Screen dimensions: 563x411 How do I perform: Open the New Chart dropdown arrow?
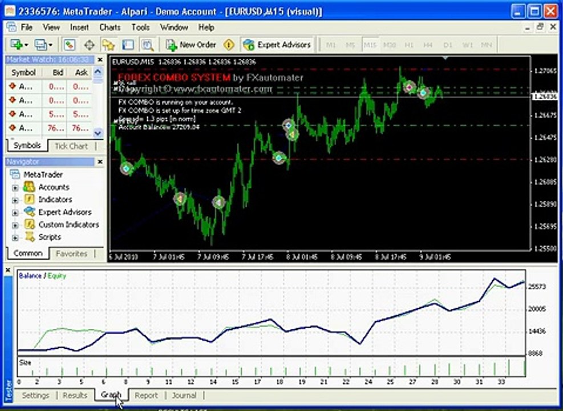27,45
